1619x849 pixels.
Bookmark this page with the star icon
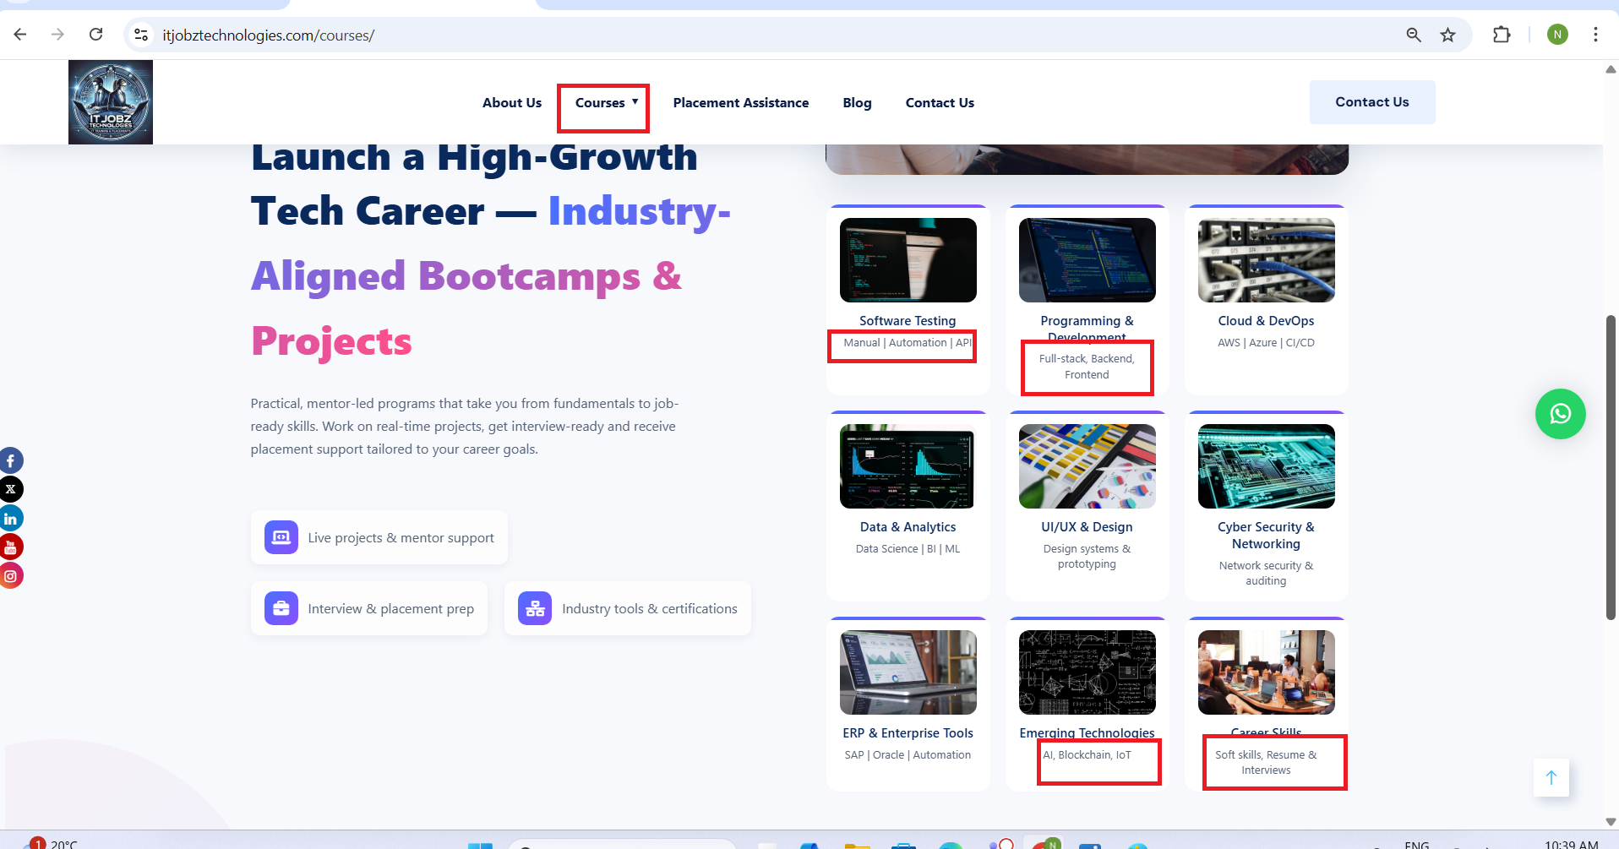click(x=1447, y=35)
